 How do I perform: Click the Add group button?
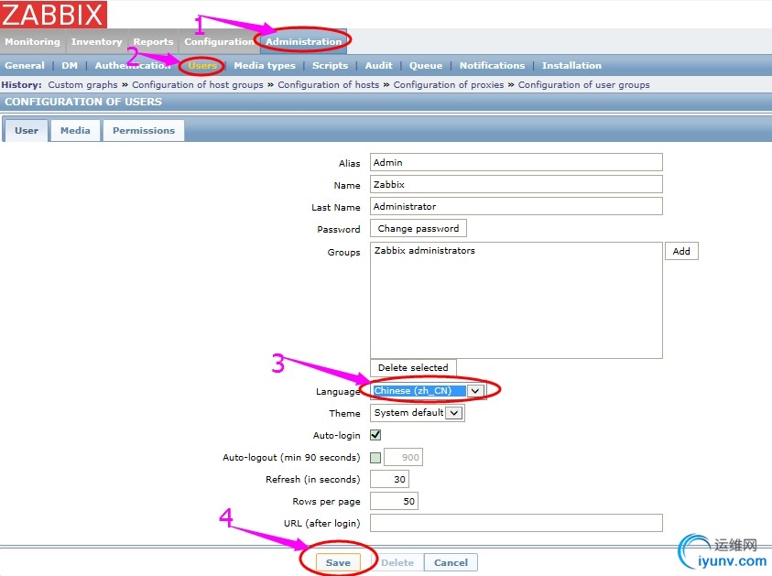[x=681, y=251]
